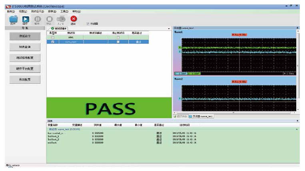
Task: Click the A/B switch toolbar icon
Action: pyautogui.click(x=61, y=19)
